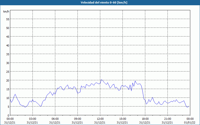Select the 40 y-axis tick label
Screen dimensions: 200x125
[8, 45]
